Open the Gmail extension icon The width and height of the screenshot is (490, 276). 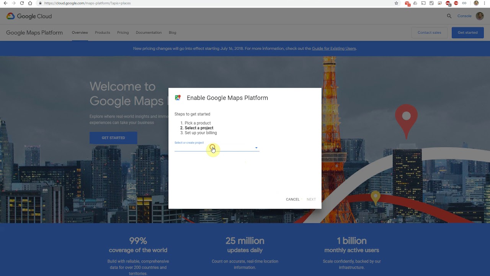[407, 3]
